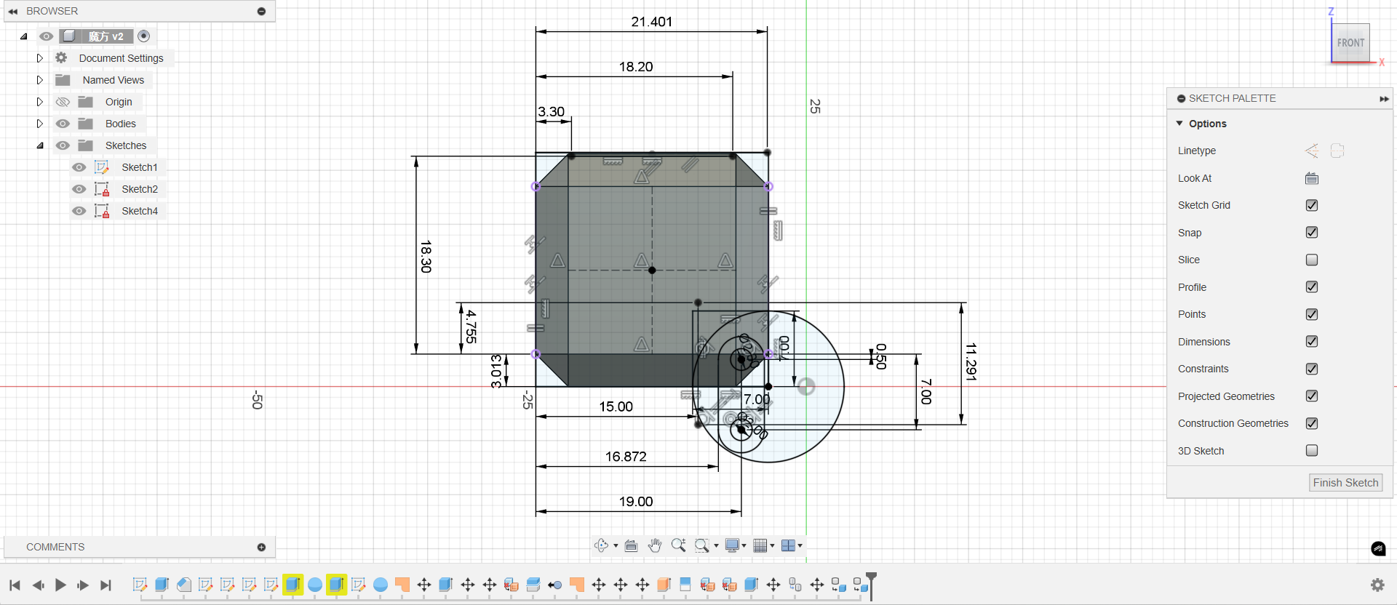Image resolution: width=1397 pixels, height=605 pixels.
Task: Jump to timeline beginning
Action: (x=15, y=585)
